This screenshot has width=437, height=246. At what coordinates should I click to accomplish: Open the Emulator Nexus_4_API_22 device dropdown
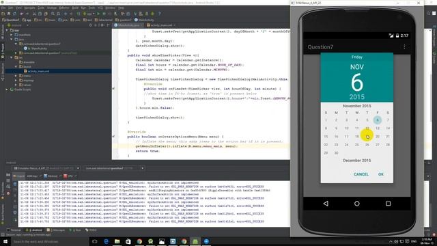(46, 168)
